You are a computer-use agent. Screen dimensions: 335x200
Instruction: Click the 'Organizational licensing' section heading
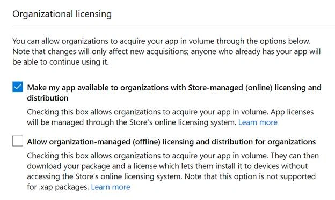(x=62, y=14)
